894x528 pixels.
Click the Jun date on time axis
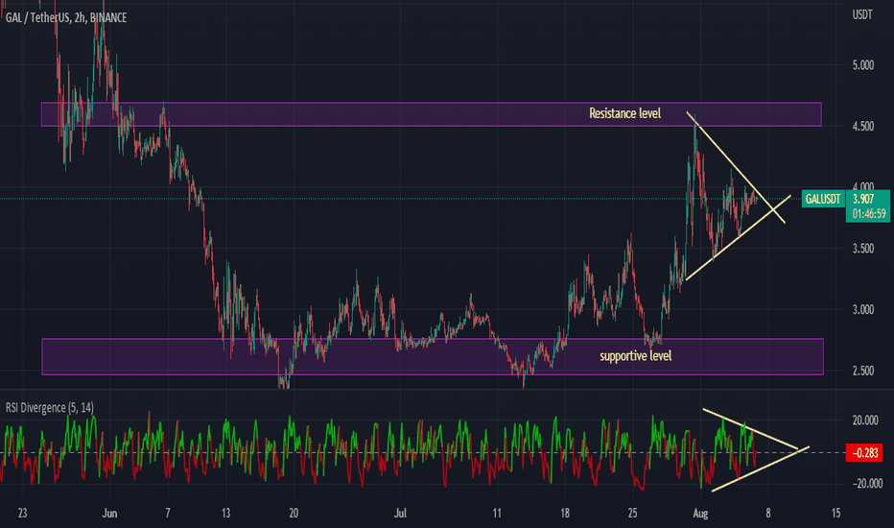[109, 514]
